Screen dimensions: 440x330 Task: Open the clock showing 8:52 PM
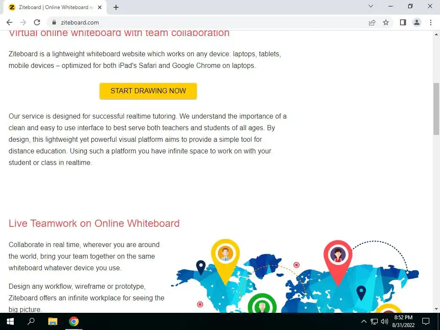(403, 321)
